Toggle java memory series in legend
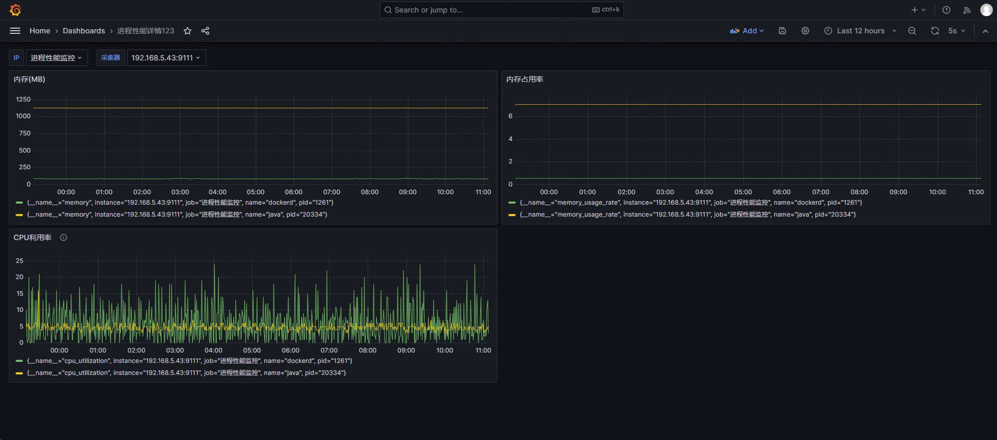The width and height of the screenshot is (997, 440). click(177, 215)
